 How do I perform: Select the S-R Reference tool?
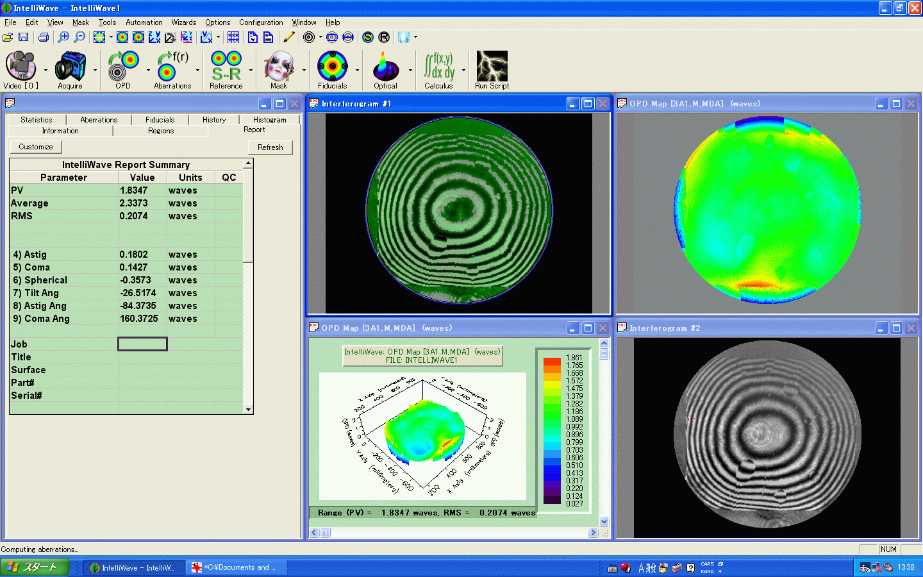pyautogui.click(x=226, y=70)
